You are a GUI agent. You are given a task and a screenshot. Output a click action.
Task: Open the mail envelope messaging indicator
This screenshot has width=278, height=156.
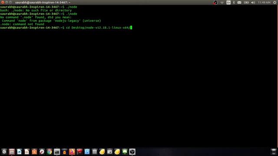click(239, 3)
